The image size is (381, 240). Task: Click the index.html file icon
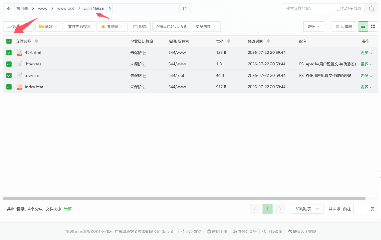20,87
